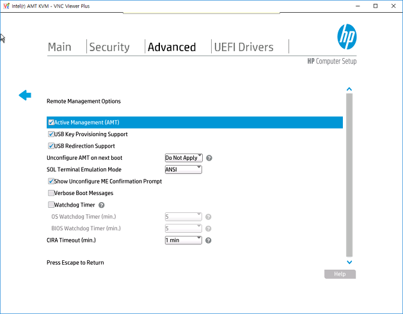
Task: Uncheck Active Management (AMT) checkbox
Action: [x=51, y=122]
